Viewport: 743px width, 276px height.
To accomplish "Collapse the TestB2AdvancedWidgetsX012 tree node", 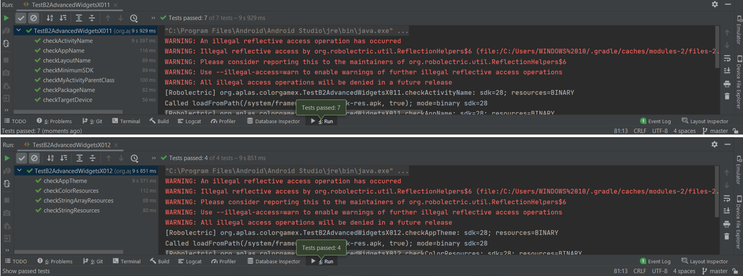I will coord(19,171).
